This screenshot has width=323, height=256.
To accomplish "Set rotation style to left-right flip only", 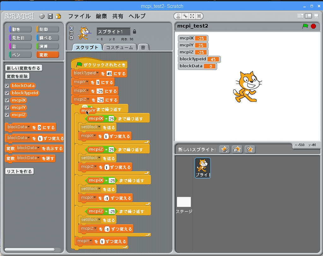I will [71, 33].
